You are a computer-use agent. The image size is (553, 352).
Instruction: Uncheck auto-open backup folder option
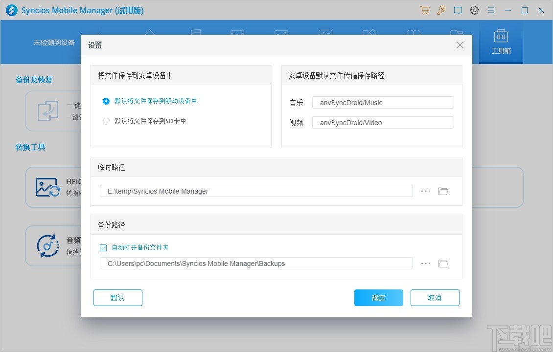tap(103, 247)
